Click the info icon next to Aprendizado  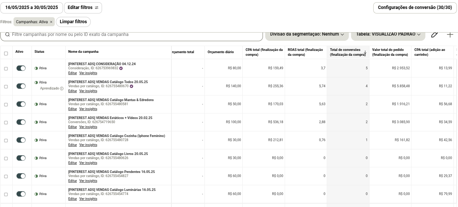tap(62, 89)
